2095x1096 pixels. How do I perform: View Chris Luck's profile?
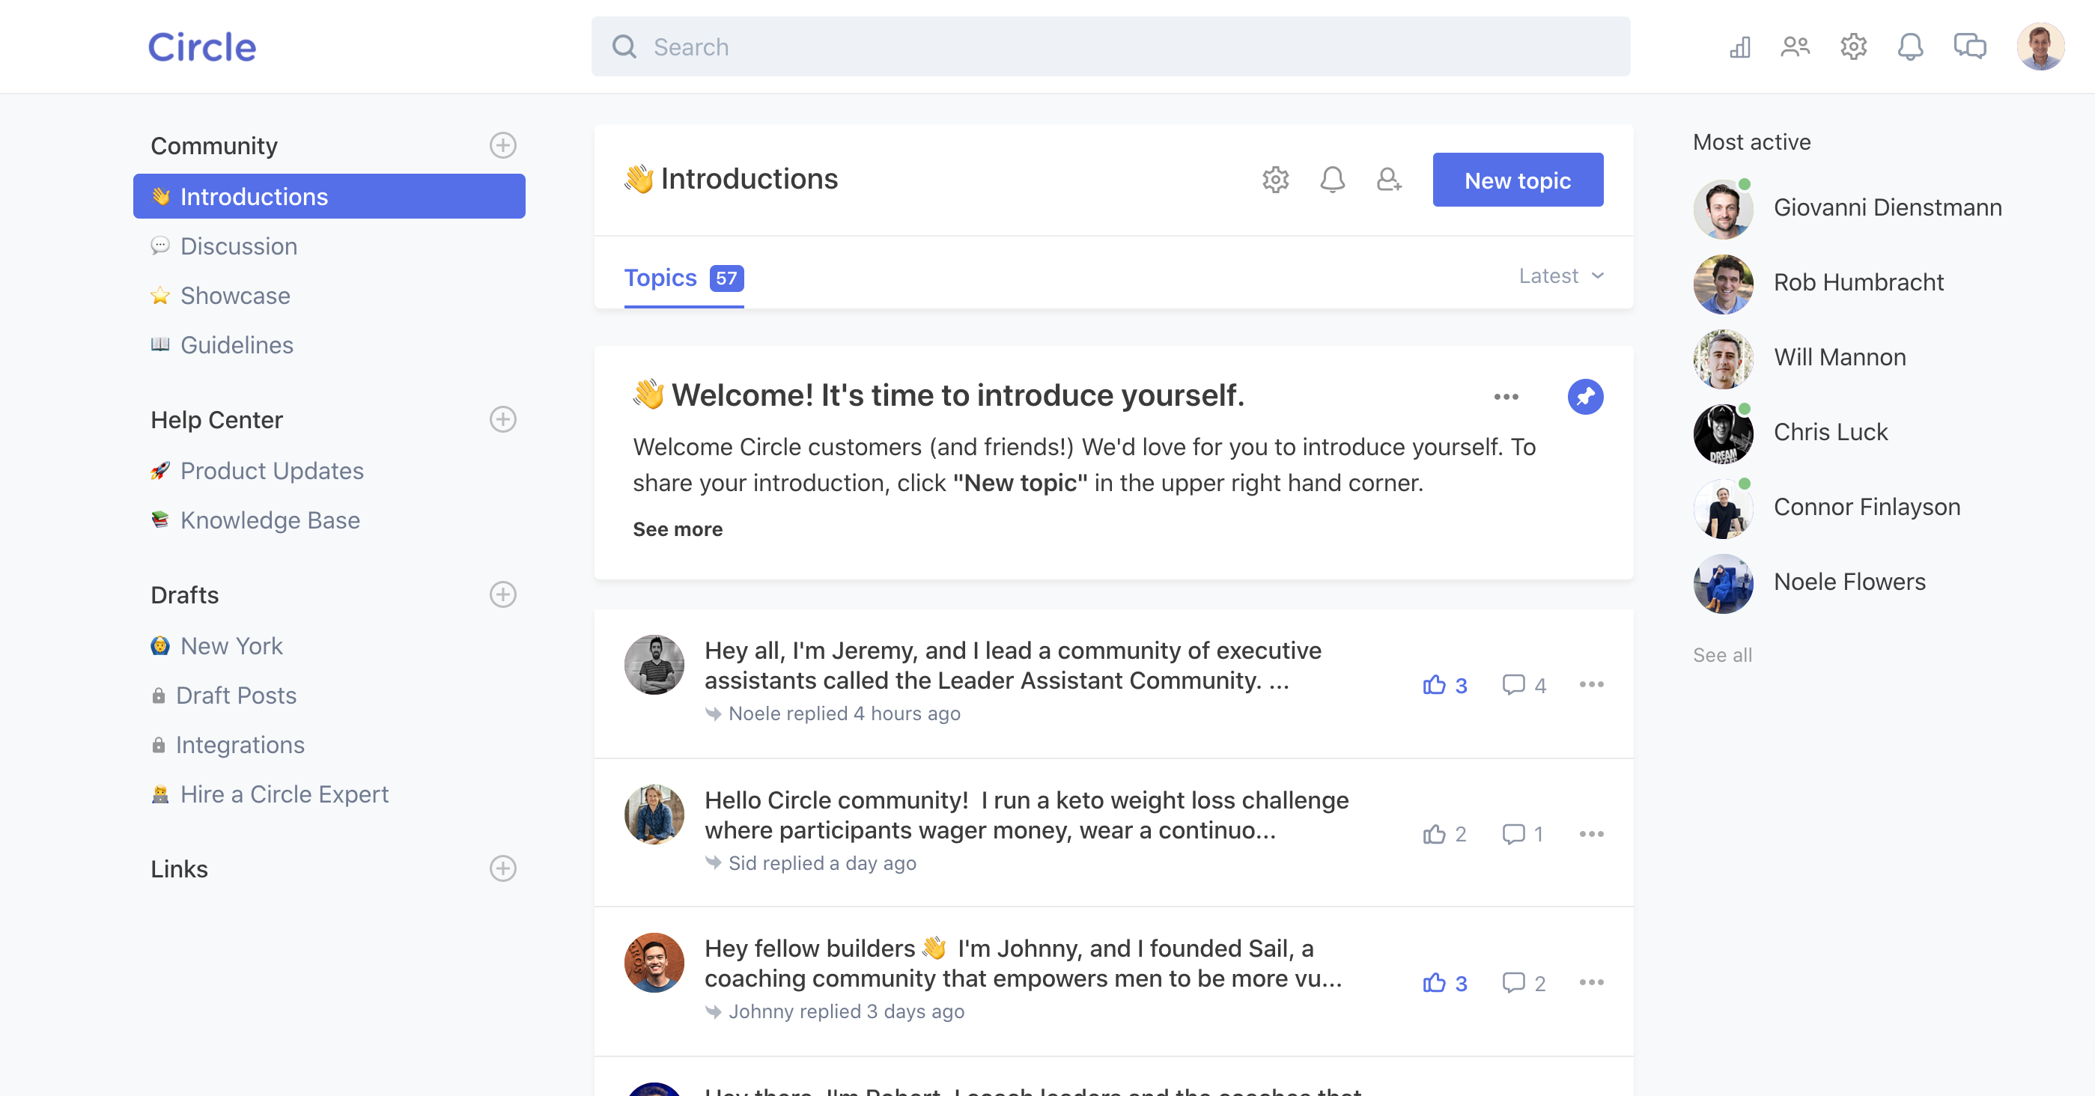point(1791,433)
